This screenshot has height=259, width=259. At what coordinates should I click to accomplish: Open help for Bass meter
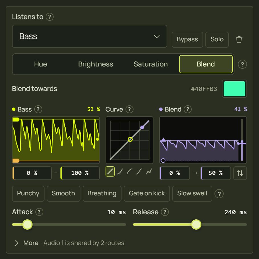(38, 109)
